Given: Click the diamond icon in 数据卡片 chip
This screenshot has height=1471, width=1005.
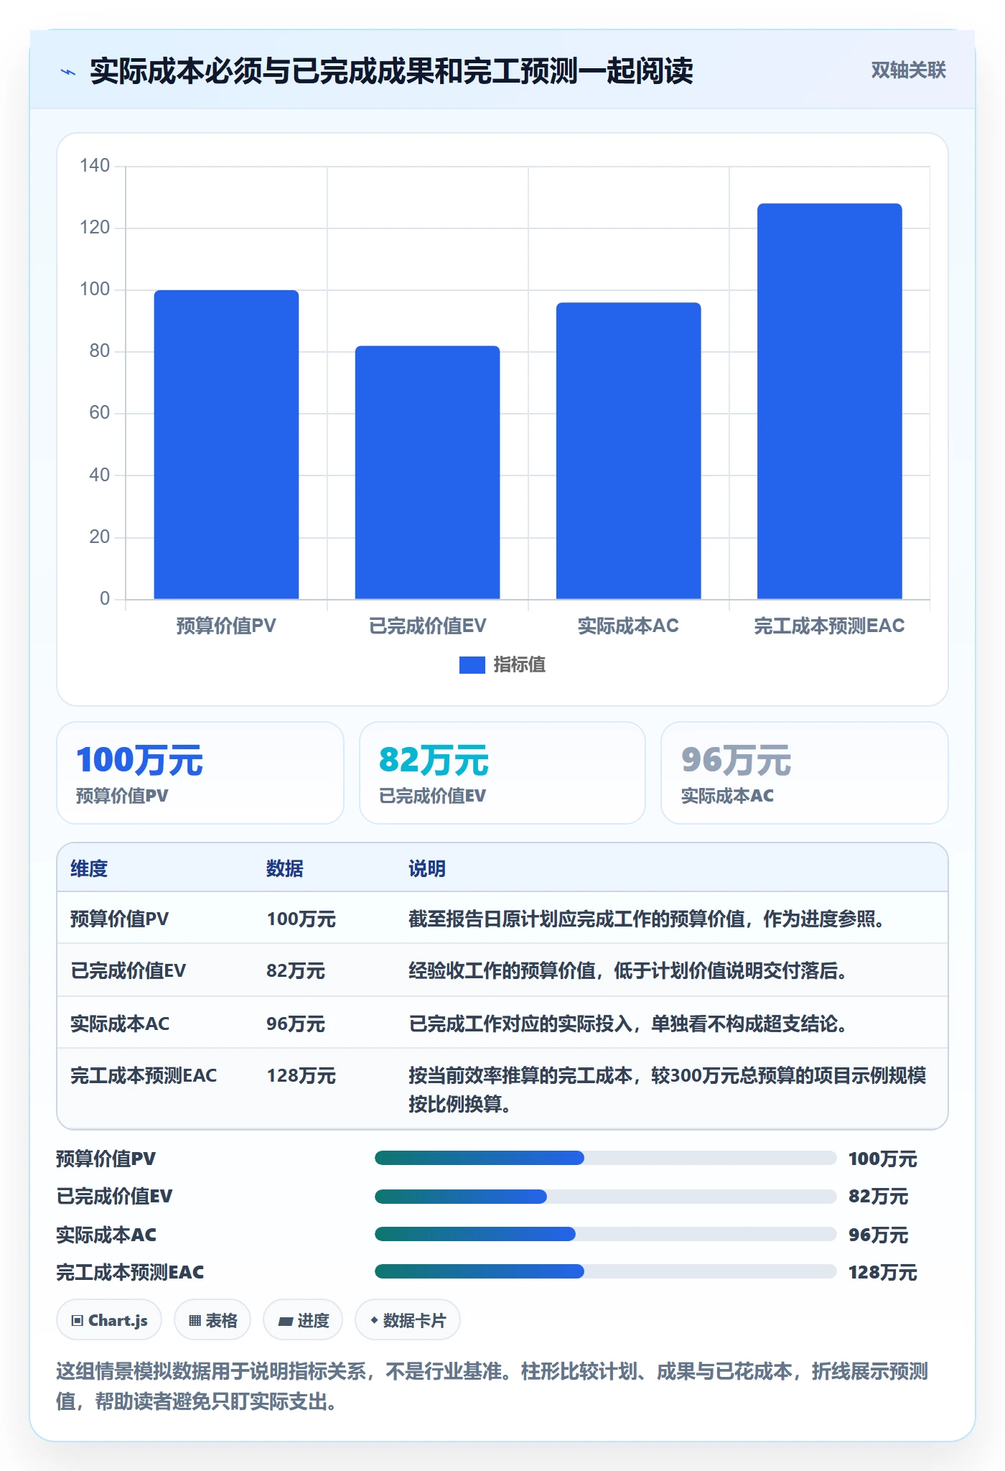Looking at the screenshot, I should [374, 1319].
